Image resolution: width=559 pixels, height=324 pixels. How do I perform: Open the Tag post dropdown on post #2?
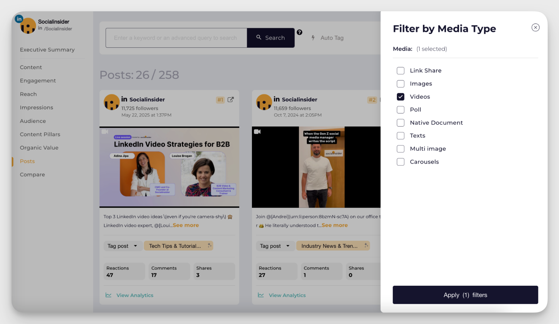click(x=275, y=246)
